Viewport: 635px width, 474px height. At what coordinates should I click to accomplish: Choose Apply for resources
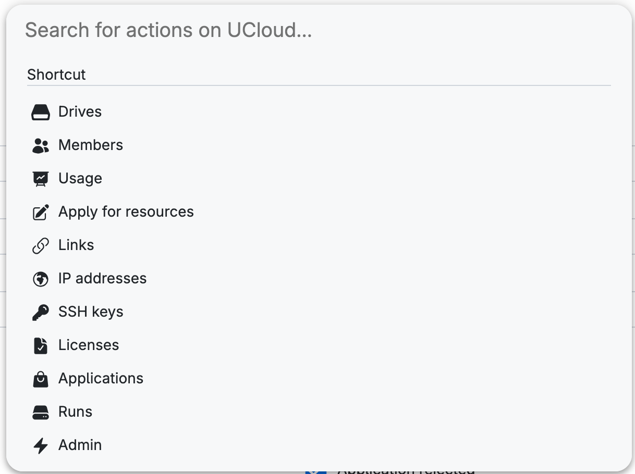tap(126, 212)
